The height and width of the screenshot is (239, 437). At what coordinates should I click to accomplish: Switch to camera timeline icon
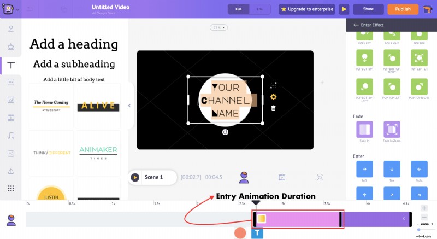[320, 177]
